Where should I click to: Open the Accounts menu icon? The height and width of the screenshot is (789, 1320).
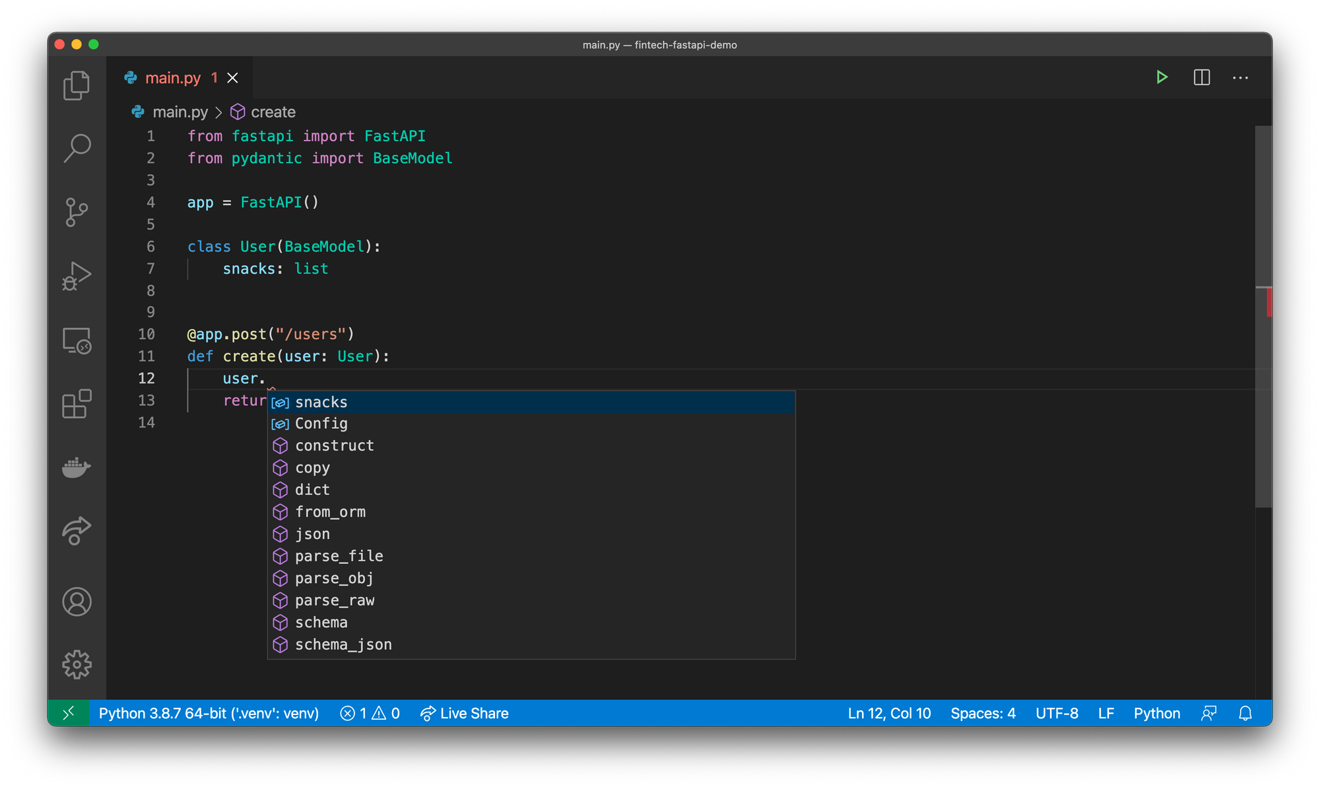[77, 602]
